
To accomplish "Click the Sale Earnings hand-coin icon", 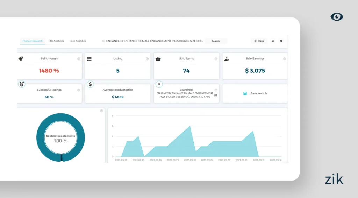I will click(227, 59).
